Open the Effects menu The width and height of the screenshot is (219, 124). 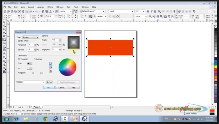click(x=50, y=7)
